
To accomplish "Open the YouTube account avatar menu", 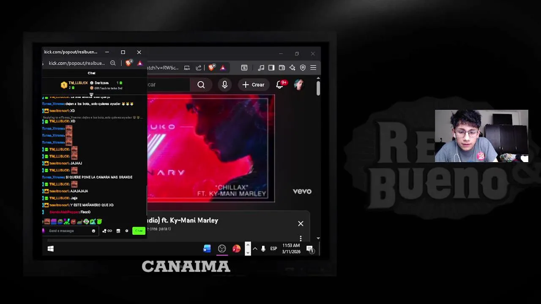I will tap(299, 84).
